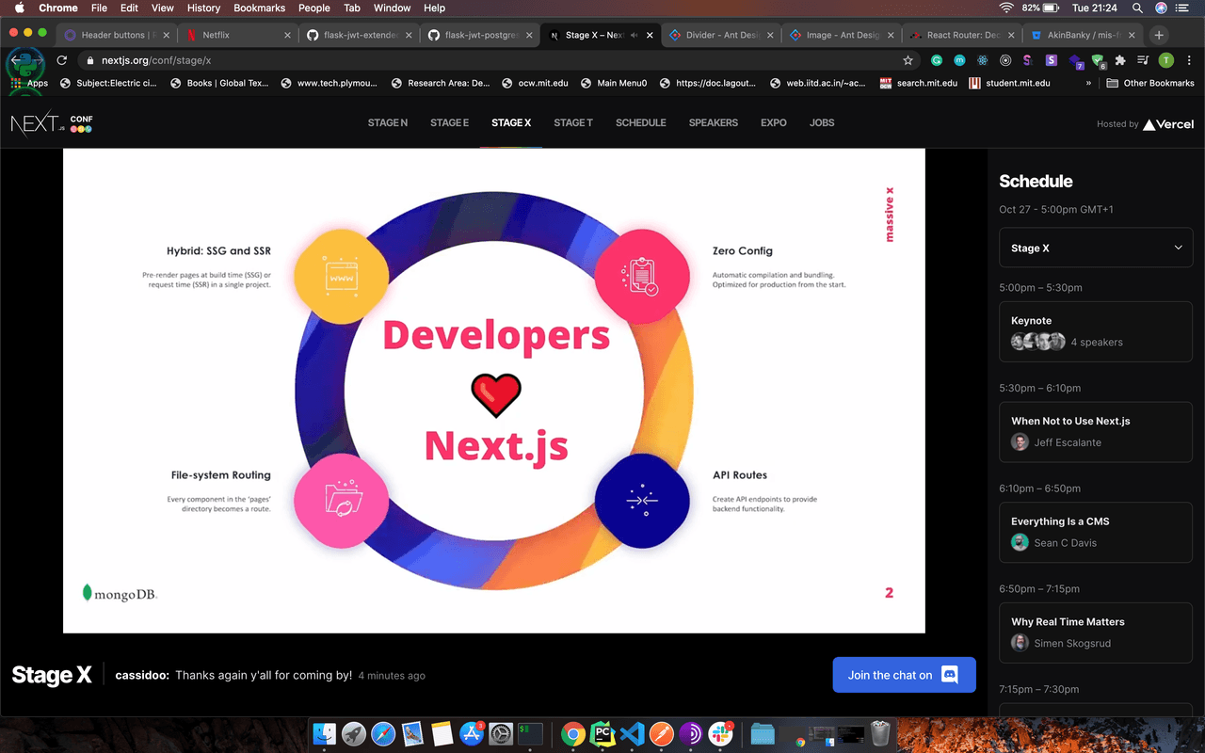Switch to the React Router browser tab

coord(962,35)
